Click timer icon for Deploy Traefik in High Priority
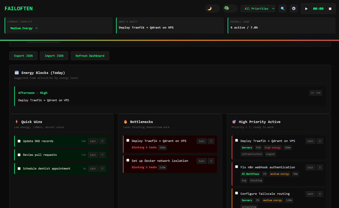The width and height of the screenshot is (339, 208). [320, 141]
